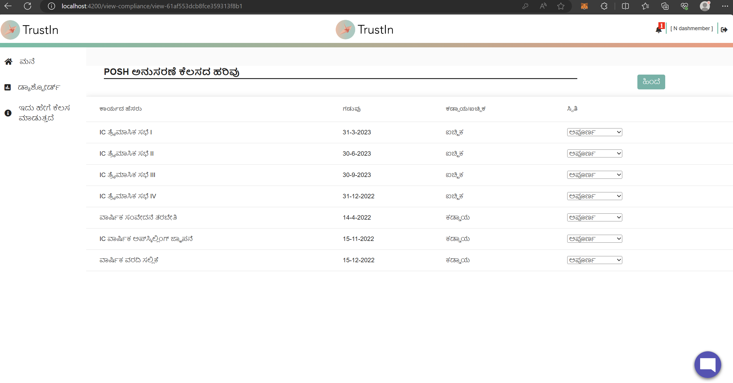Toggle the split screen browser view

tap(625, 6)
